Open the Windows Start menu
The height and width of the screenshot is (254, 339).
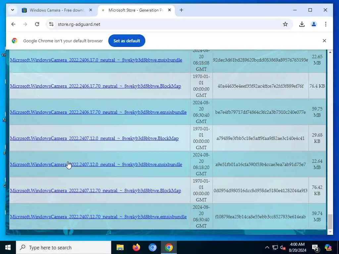point(8,247)
